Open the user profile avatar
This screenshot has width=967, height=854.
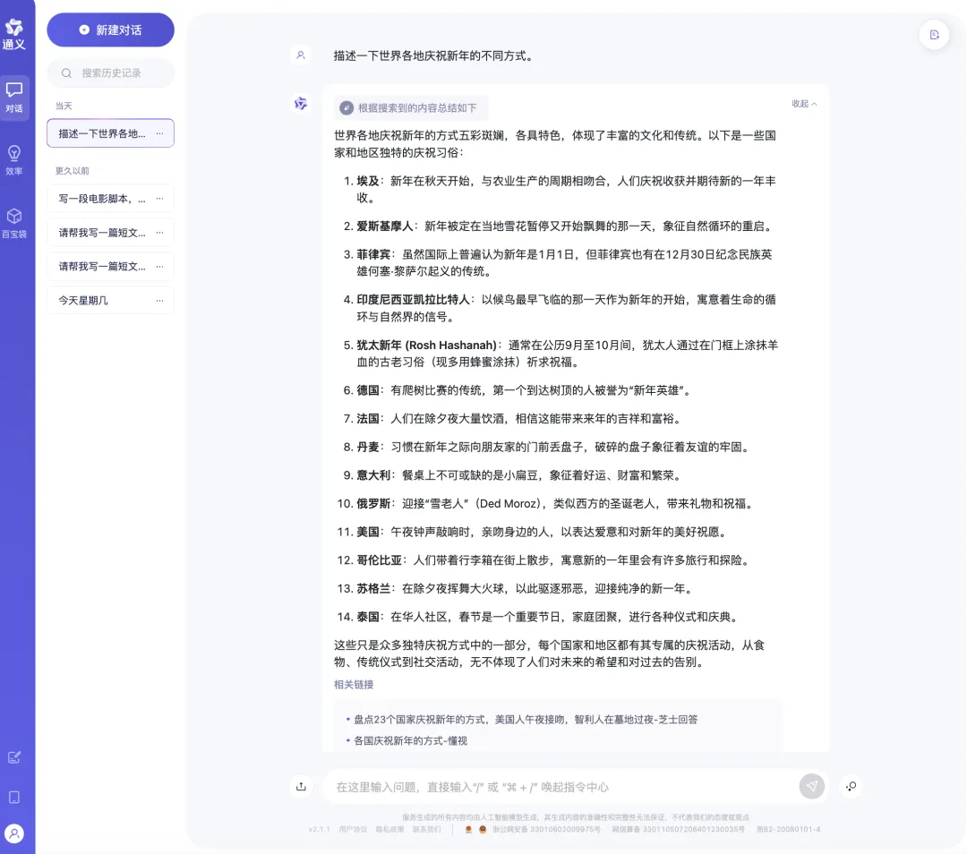[x=14, y=833]
